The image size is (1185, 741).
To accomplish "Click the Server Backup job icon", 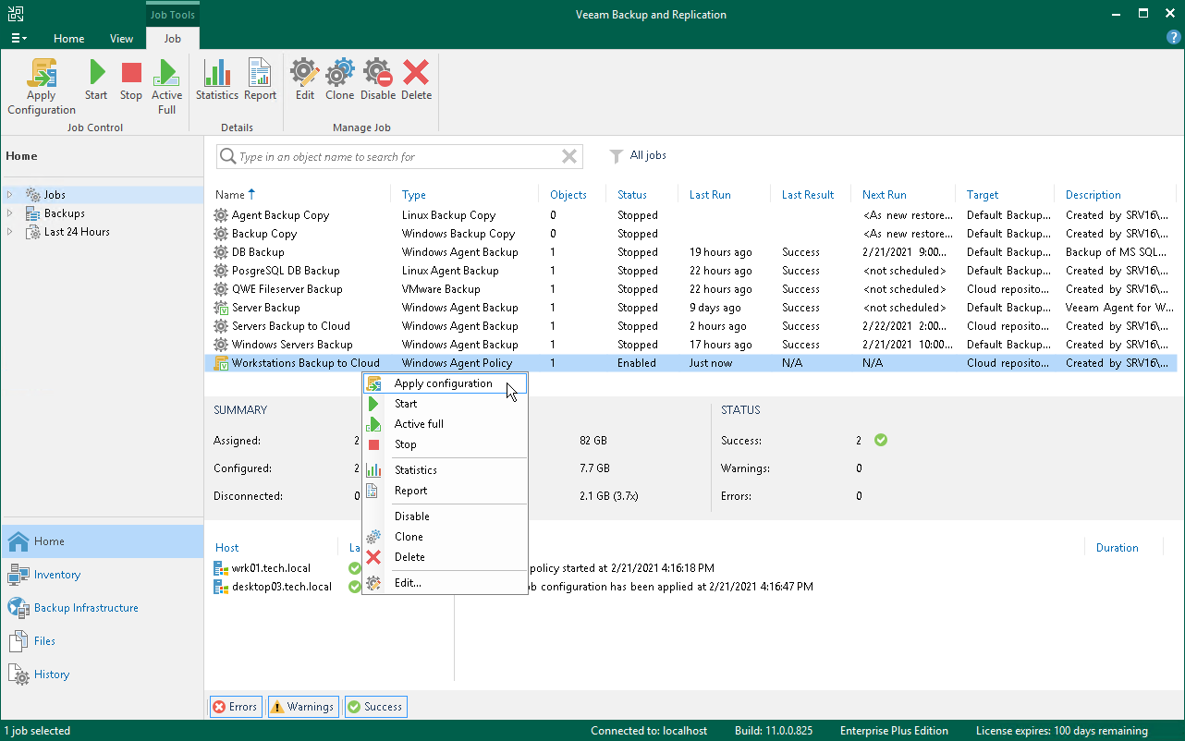I will (x=221, y=308).
